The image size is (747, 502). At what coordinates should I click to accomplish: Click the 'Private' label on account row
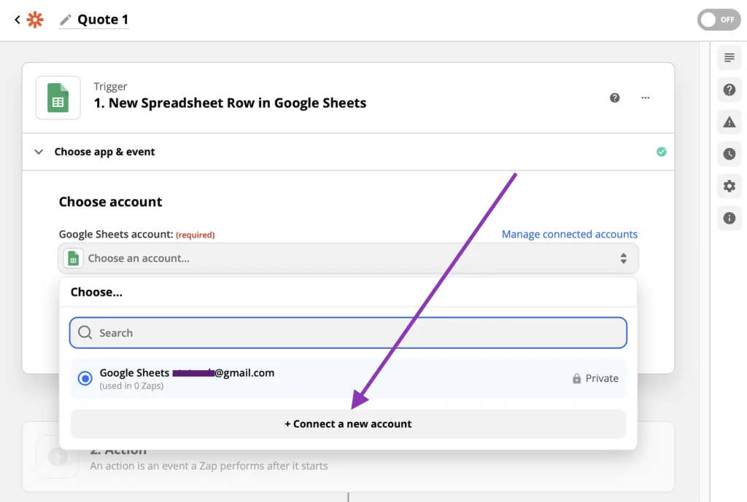click(602, 378)
